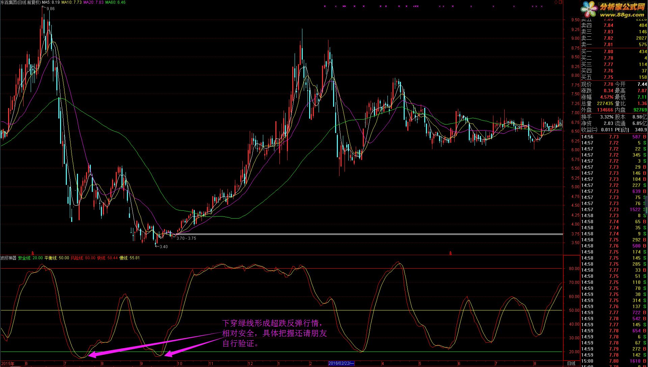
Task: Click the 卖一 ask row at 7.81
Action: tap(614, 44)
